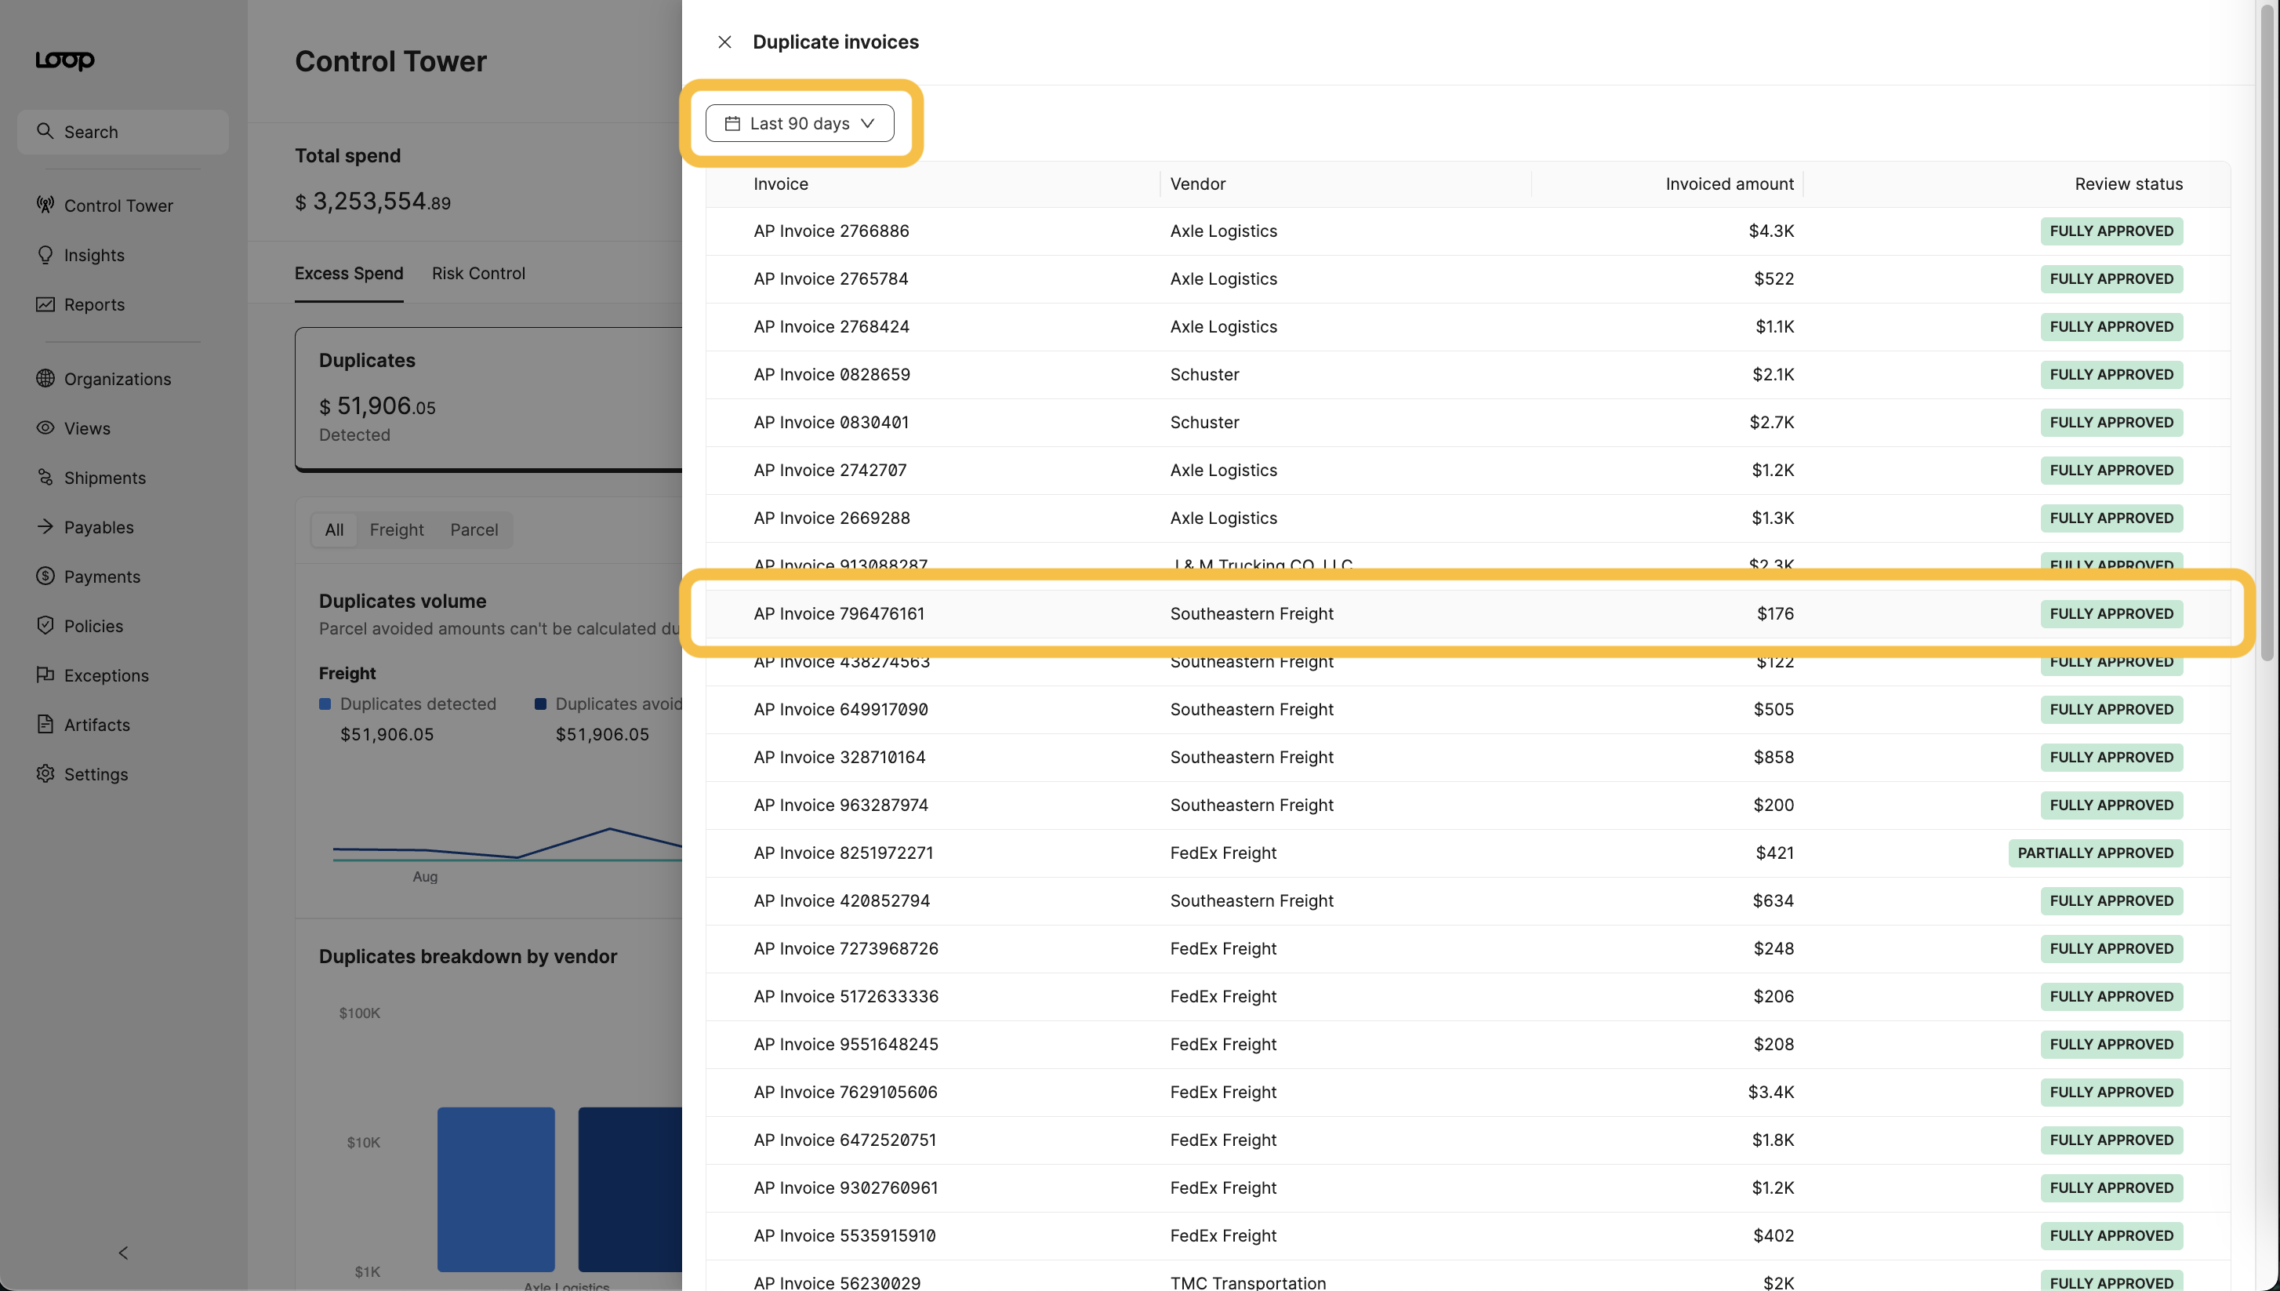Navigate to Organizations
This screenshot has width=2280, height=1291.
pyautogui.click(x=117, y=380)
